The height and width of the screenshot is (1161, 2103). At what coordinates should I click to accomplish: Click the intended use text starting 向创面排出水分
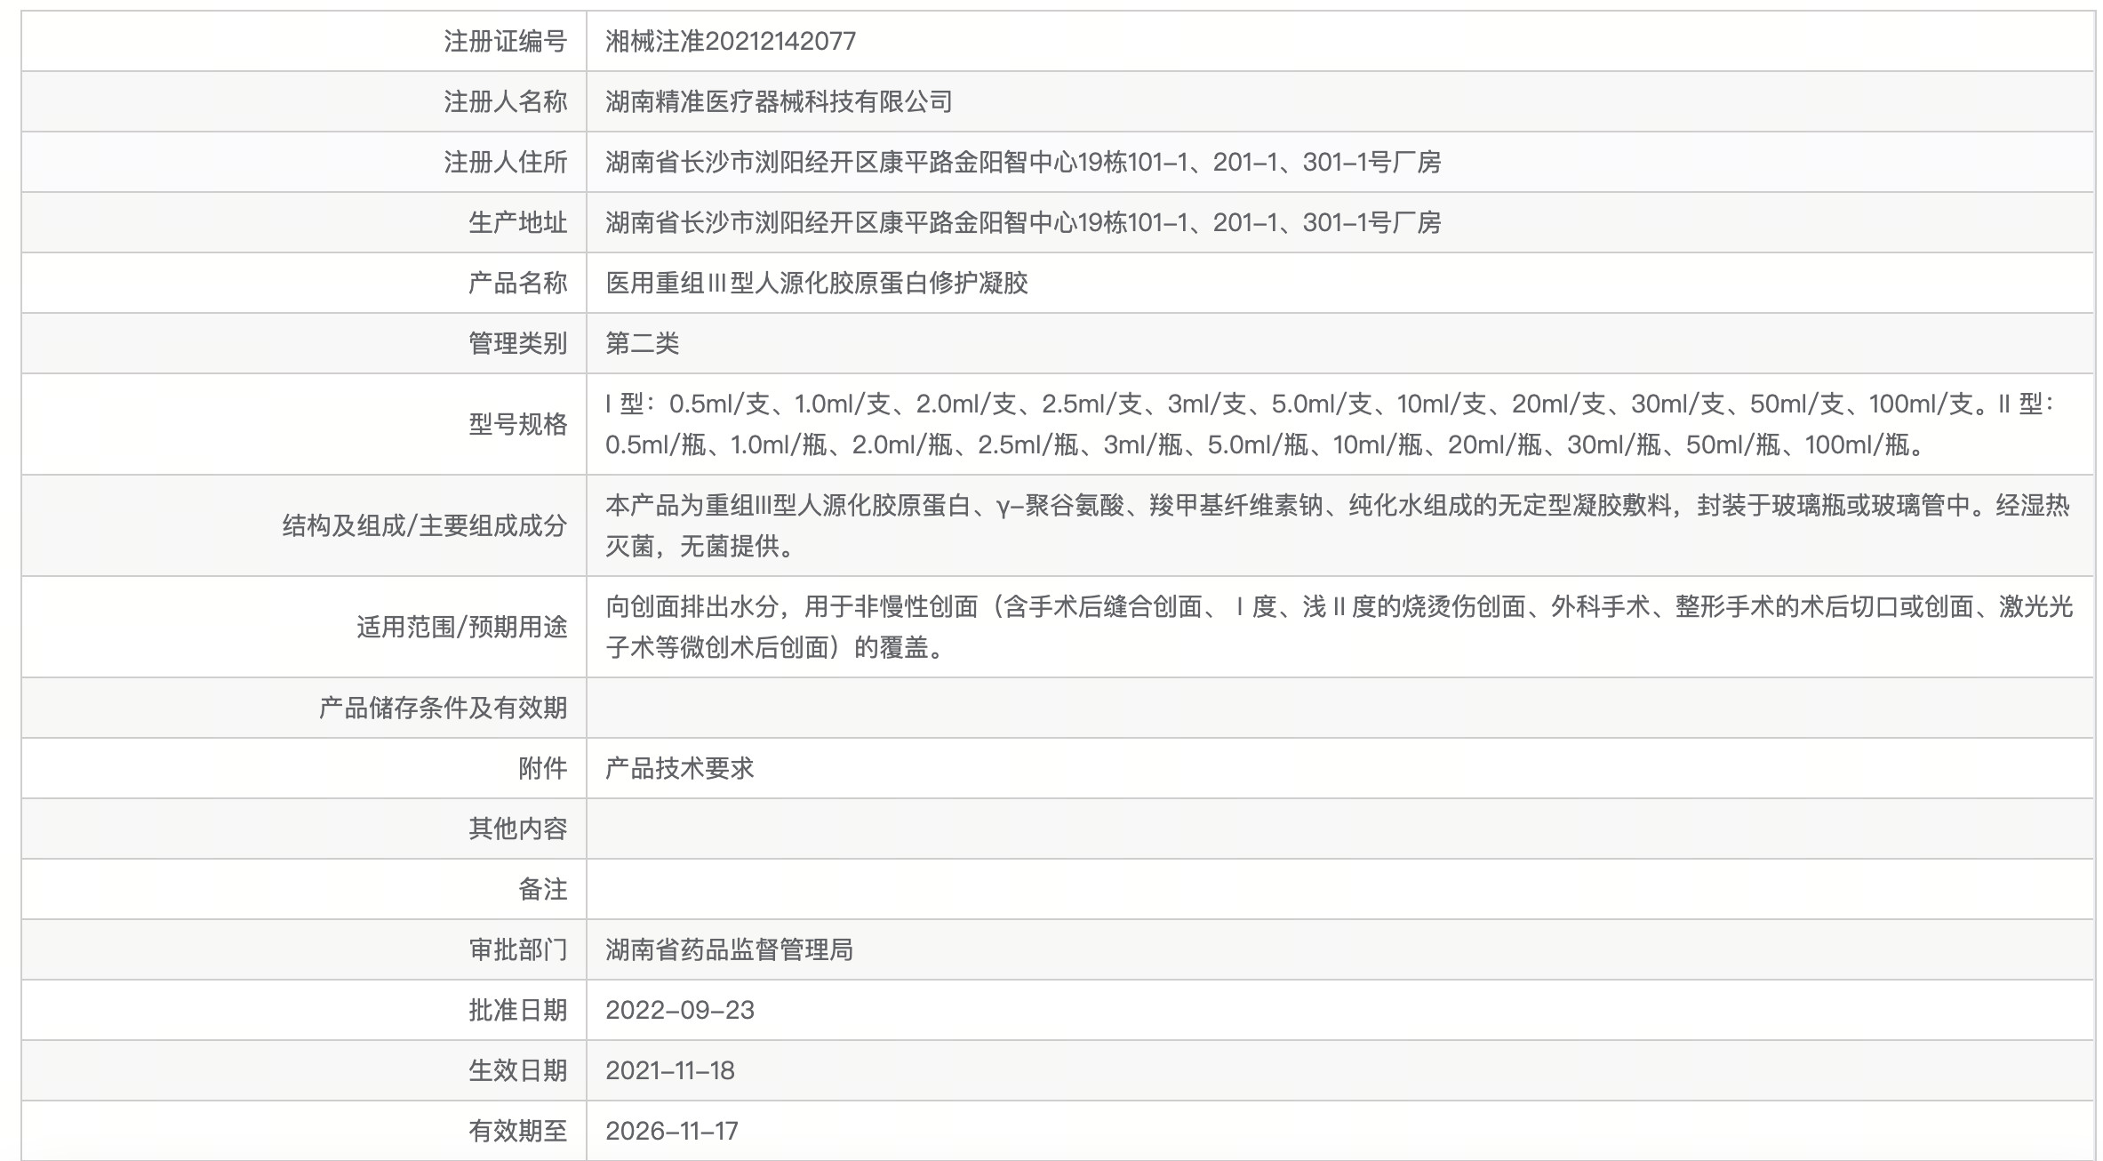click(x=1339, y=627)
